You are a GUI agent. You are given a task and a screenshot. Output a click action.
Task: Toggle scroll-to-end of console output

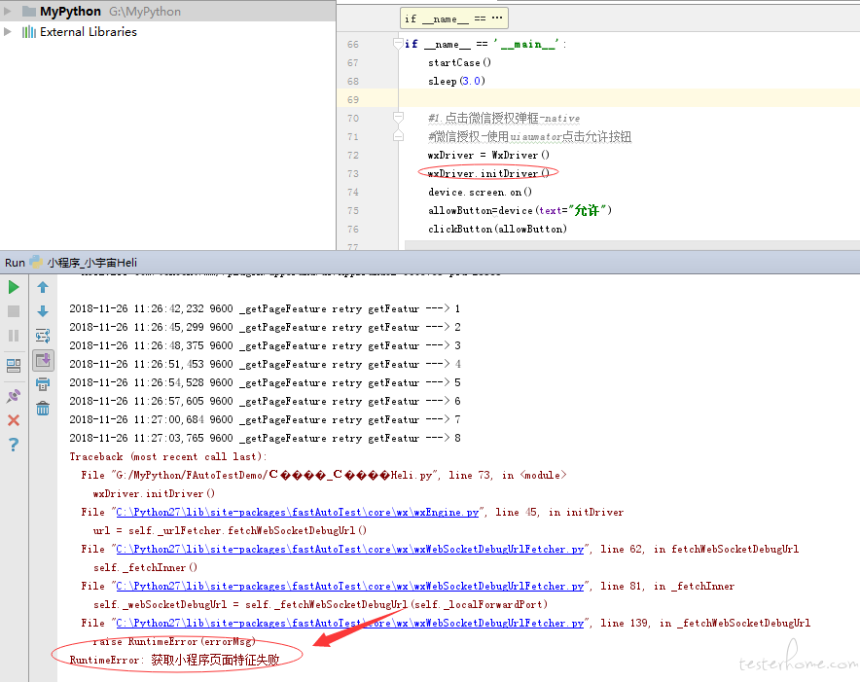coord(43,361)
